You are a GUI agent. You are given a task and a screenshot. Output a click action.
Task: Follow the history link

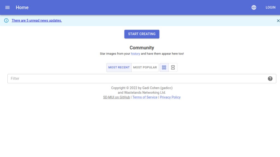135,54
